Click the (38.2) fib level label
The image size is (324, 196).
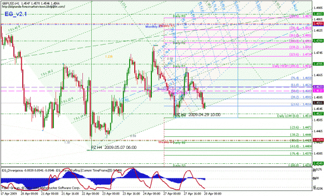[301, 97]
